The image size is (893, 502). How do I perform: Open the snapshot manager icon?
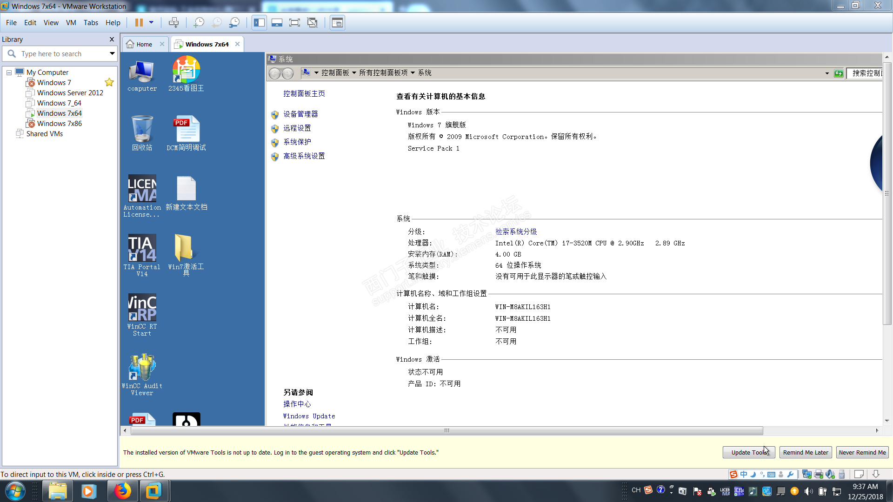[235, 22]
